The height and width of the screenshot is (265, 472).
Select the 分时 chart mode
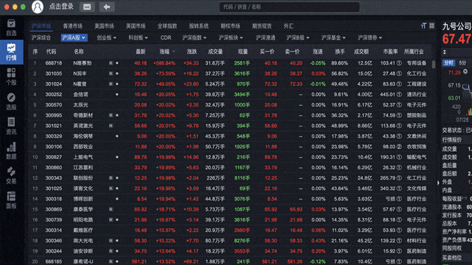pos(448,62)
